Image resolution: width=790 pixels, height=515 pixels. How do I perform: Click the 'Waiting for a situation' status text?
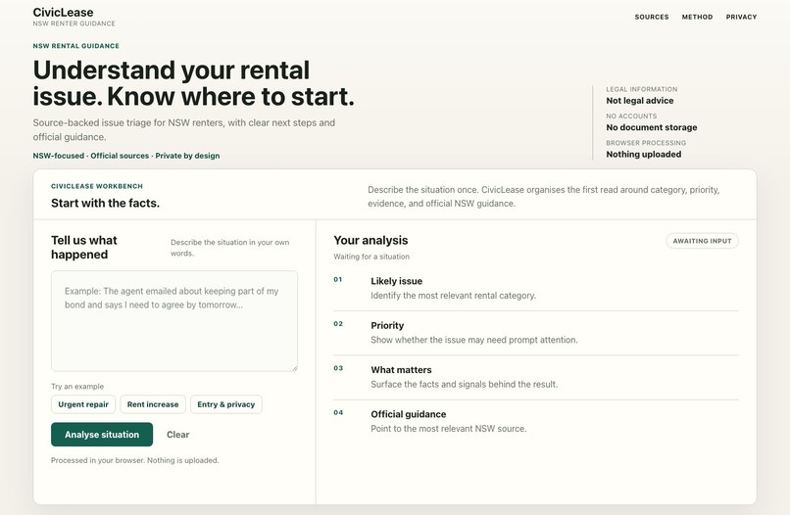pyautogui.click(x=371, y=257)
